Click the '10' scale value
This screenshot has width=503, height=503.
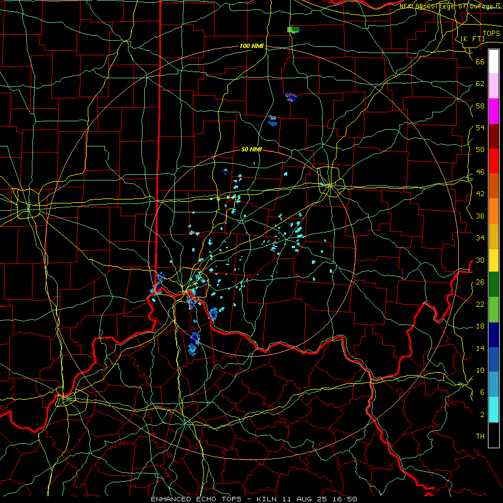click(480, 371)
